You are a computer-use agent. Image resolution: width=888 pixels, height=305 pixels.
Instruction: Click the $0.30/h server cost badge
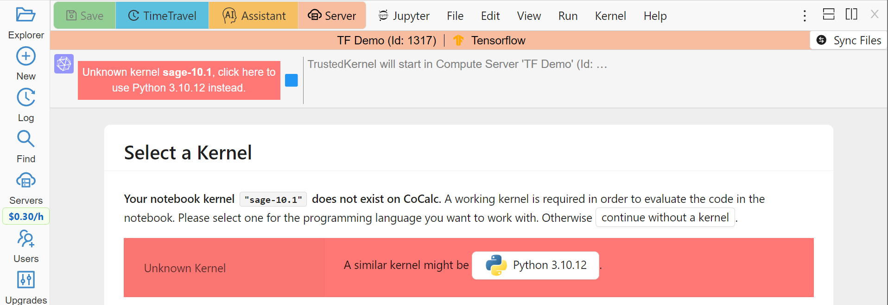(26, 216)
